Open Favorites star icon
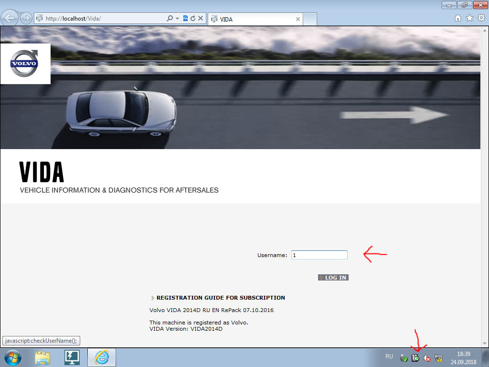The image size is (489, 367). 470,18
